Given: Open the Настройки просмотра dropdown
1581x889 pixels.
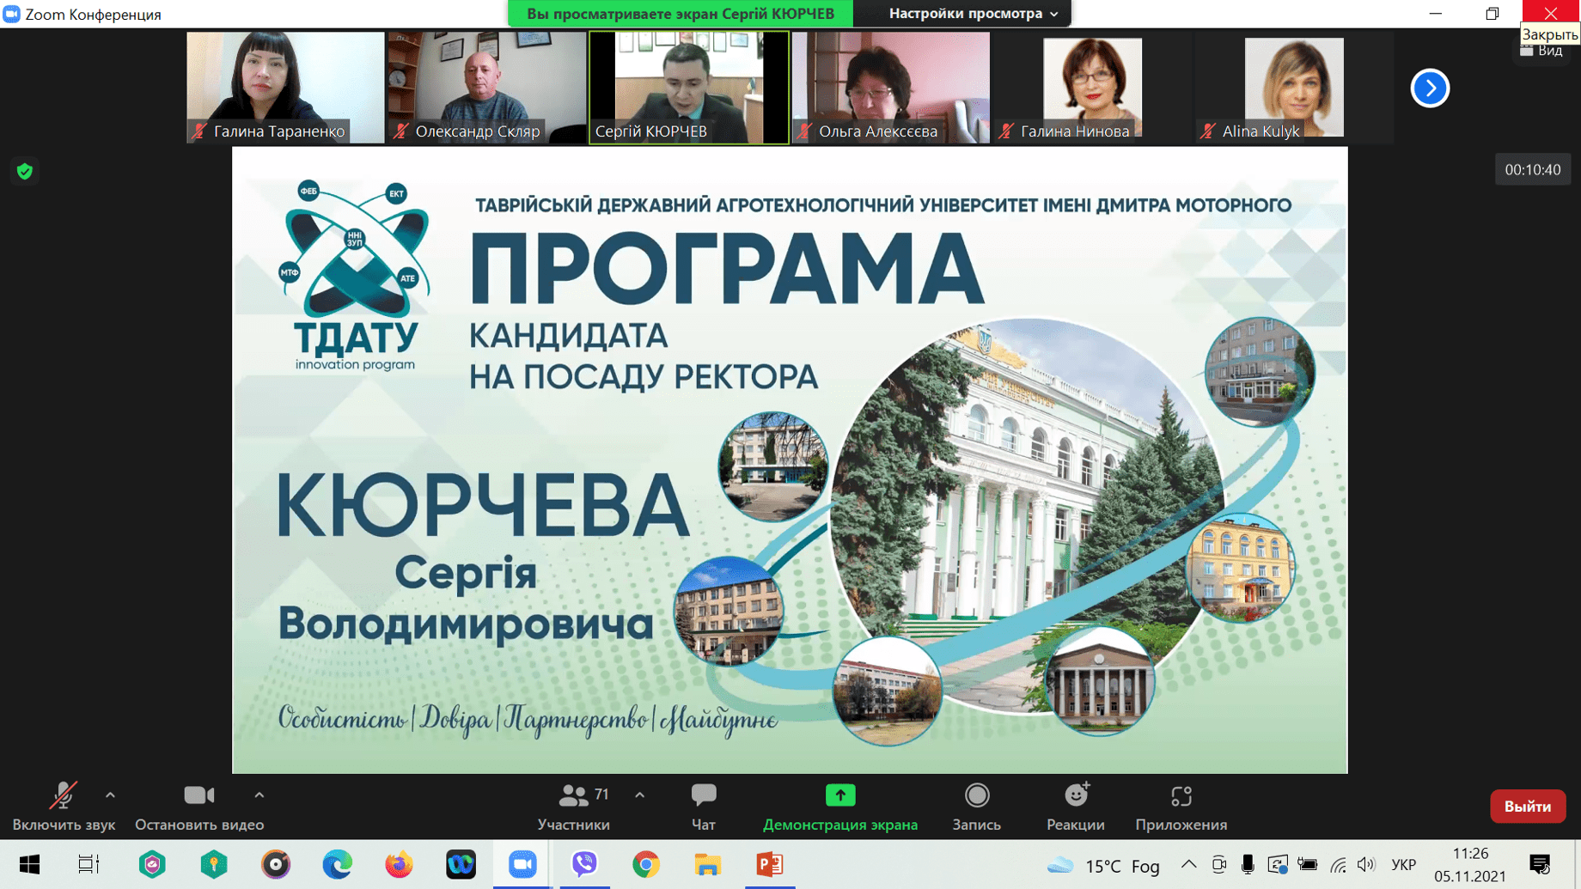Looking at the screenshot, I should [x=974, y=14].
